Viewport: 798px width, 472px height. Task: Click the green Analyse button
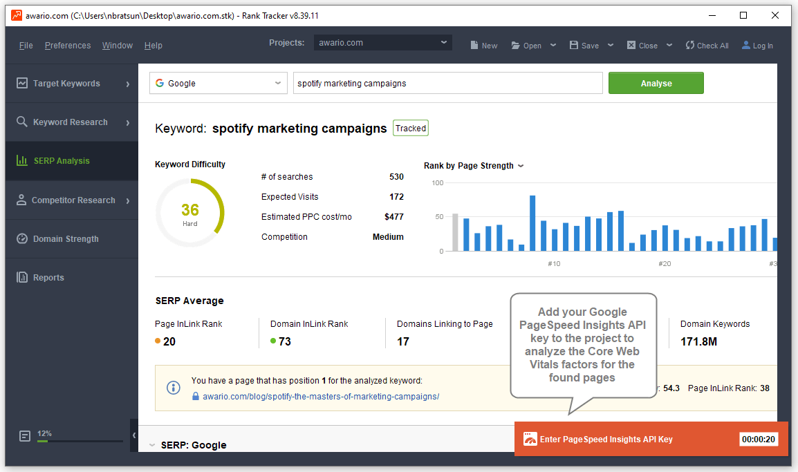click(656, 83)
